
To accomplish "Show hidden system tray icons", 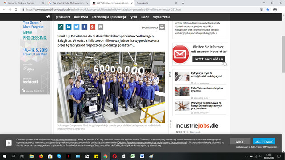I will (247, 156).
